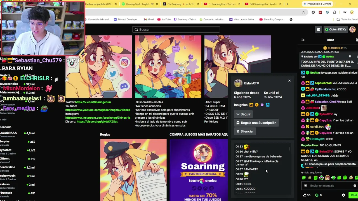The image size is (358, 201).
Task: Open Soarinng - Twitch bookmark
Action: pyautogui.click(x=185, y=20)
